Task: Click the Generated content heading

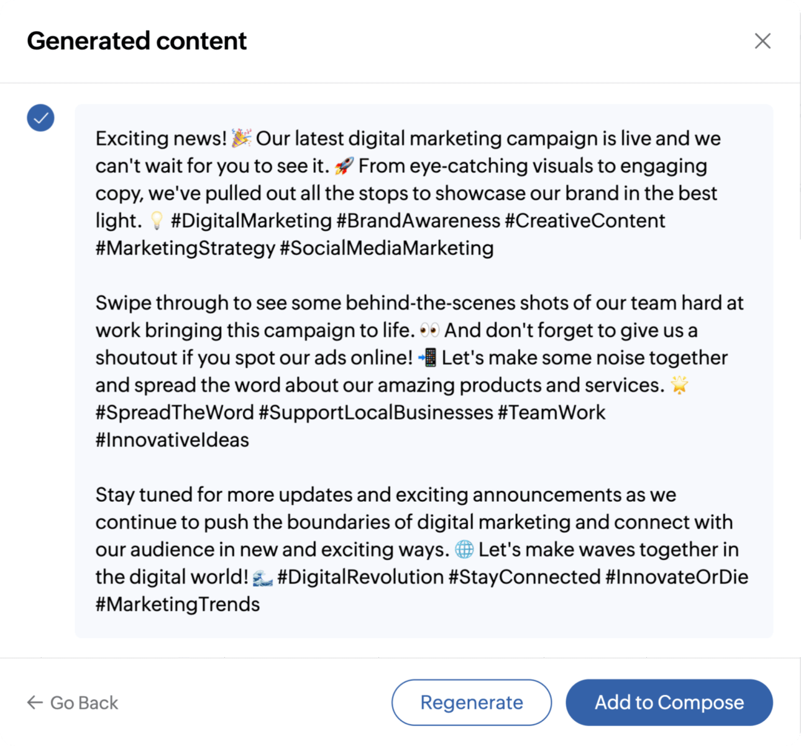Action: [137, 41]
